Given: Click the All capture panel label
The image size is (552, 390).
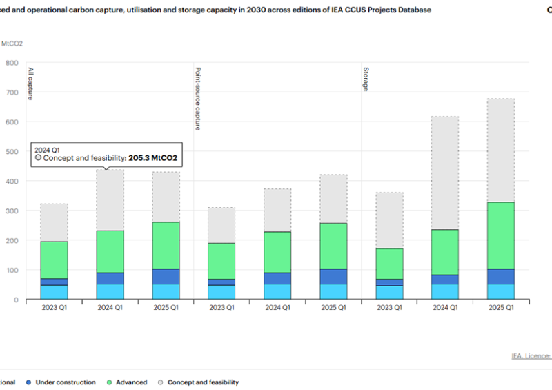Looking at the screenshot, I should point(30,83).
